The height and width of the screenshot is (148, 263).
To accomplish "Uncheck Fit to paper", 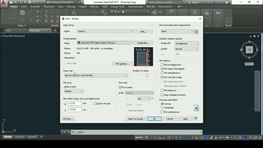I will point(120,87).
